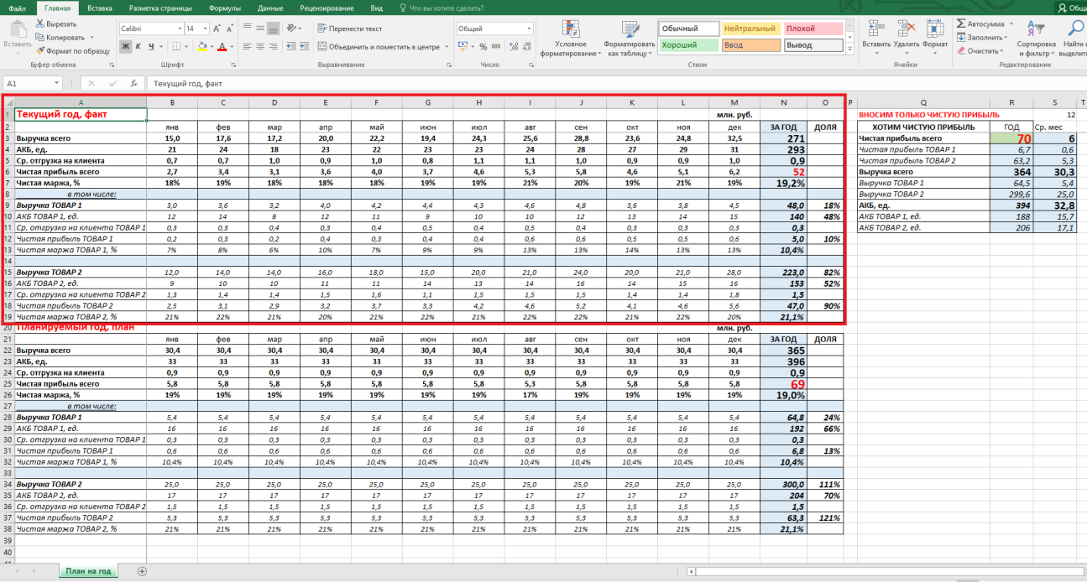Click the yellow fill color button

click(x=202, y=46)
